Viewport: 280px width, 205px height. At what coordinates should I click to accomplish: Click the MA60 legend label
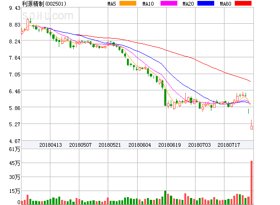[x=225, y=4]
